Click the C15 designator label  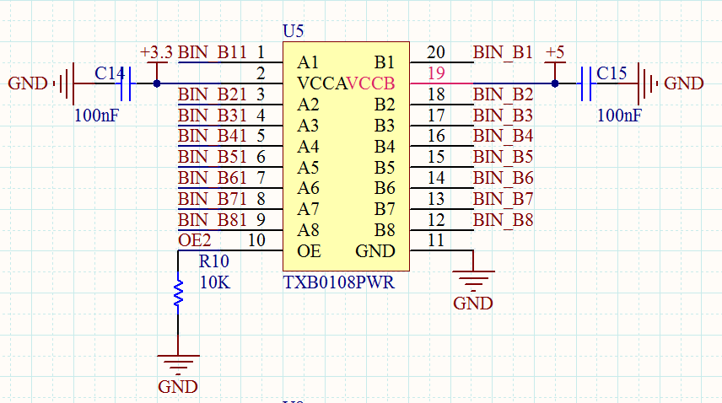tap(612, 73)
